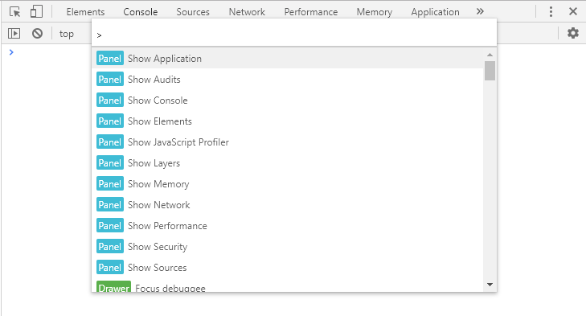Toggle the device toolbar icon
Viewport: 586px width, 316px height.
pyautogui.click(x=36, y=11)
